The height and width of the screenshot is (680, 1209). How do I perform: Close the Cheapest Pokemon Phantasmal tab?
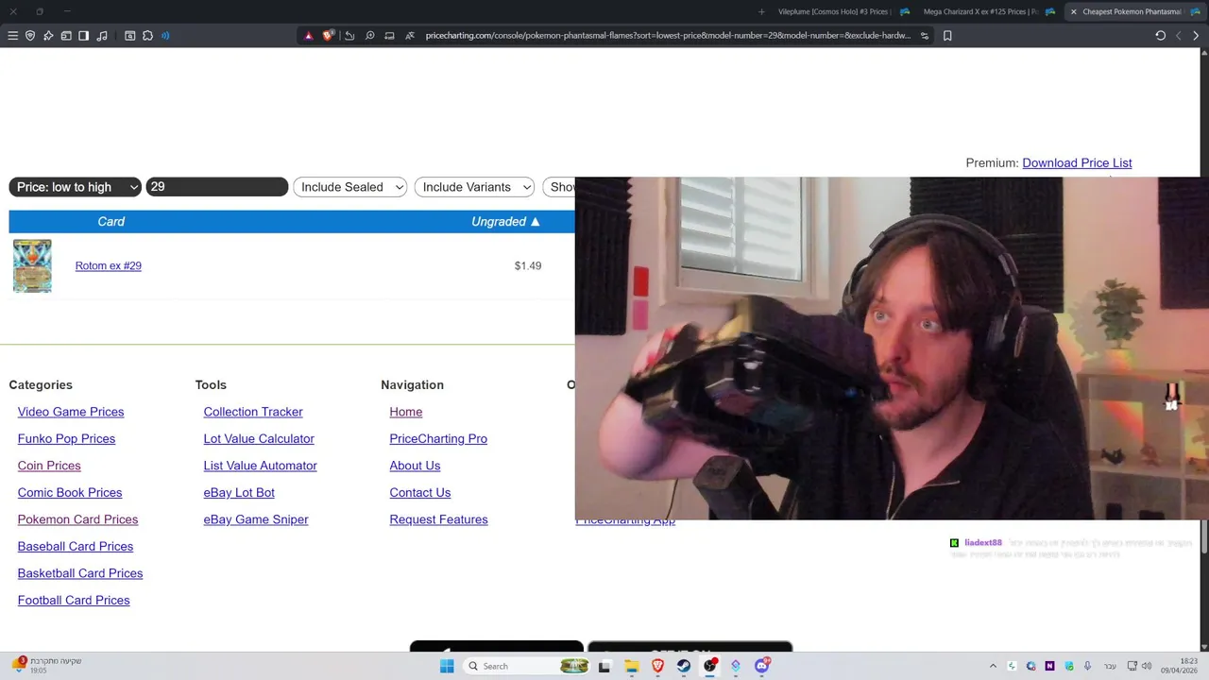click(1073, 11)
